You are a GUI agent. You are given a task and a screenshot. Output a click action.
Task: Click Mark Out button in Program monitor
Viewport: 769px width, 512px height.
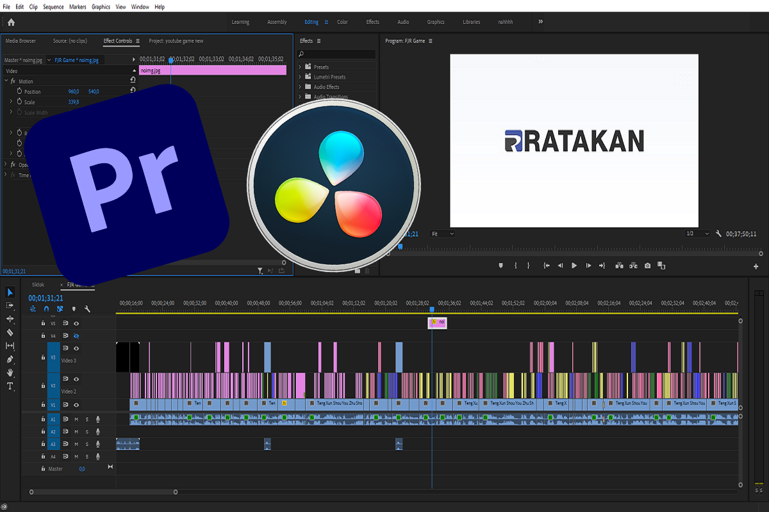(528, 266)
